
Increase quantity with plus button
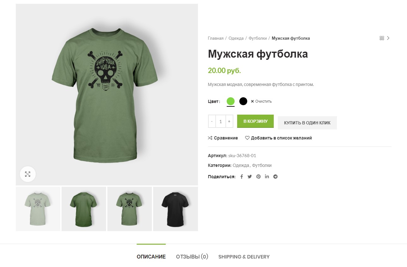pyautogui.click(x=229, y=121)
